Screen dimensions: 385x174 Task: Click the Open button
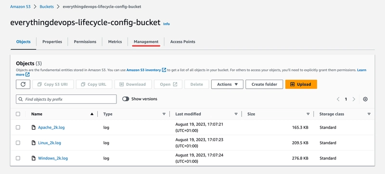click(168, 84)
